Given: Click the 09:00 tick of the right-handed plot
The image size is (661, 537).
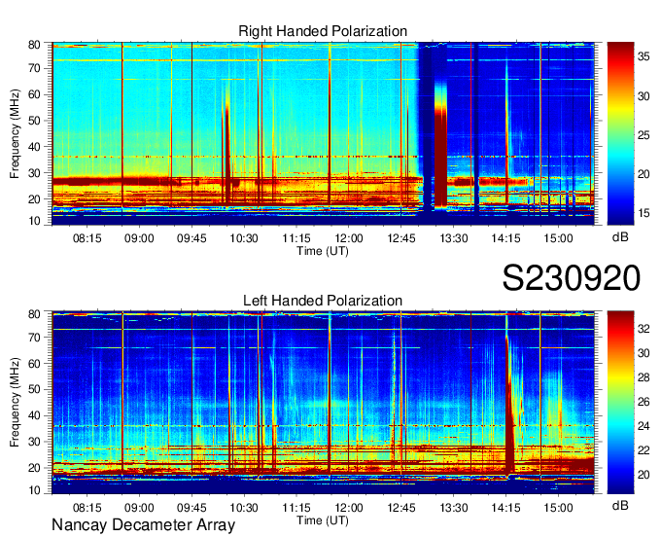Looking at the screenshot, I should point(139,238).
